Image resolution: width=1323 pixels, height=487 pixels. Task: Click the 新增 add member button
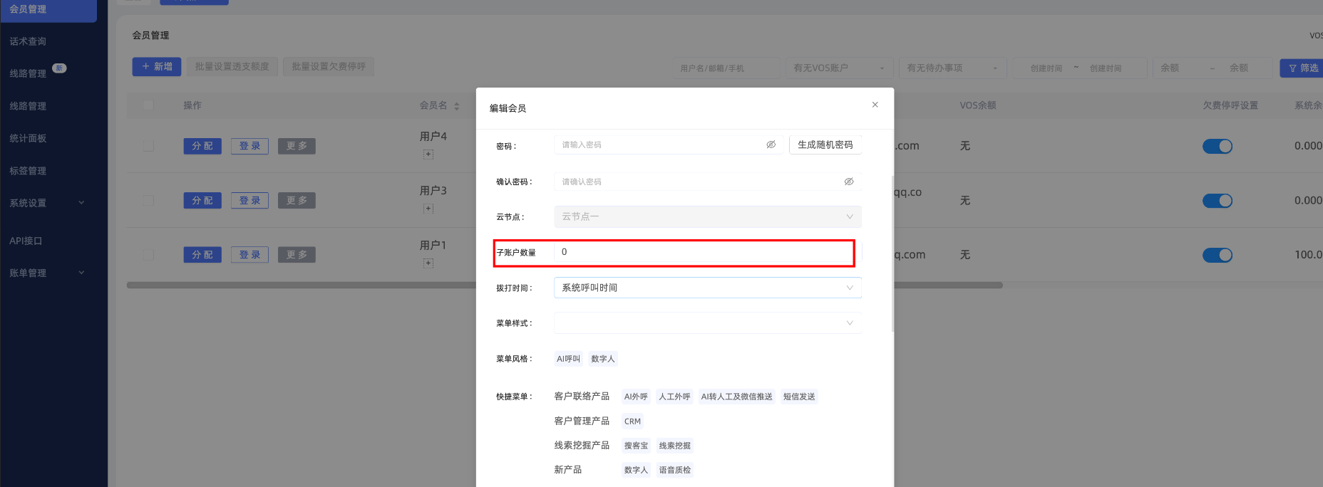click(x=157, y=66)
